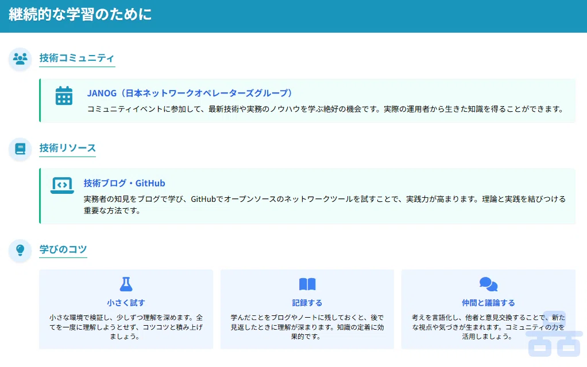The height and width of the screenshot is (367, 587).
Task: Click the people icon beside 技術コミュニティ
Action: tap(20, 58)
